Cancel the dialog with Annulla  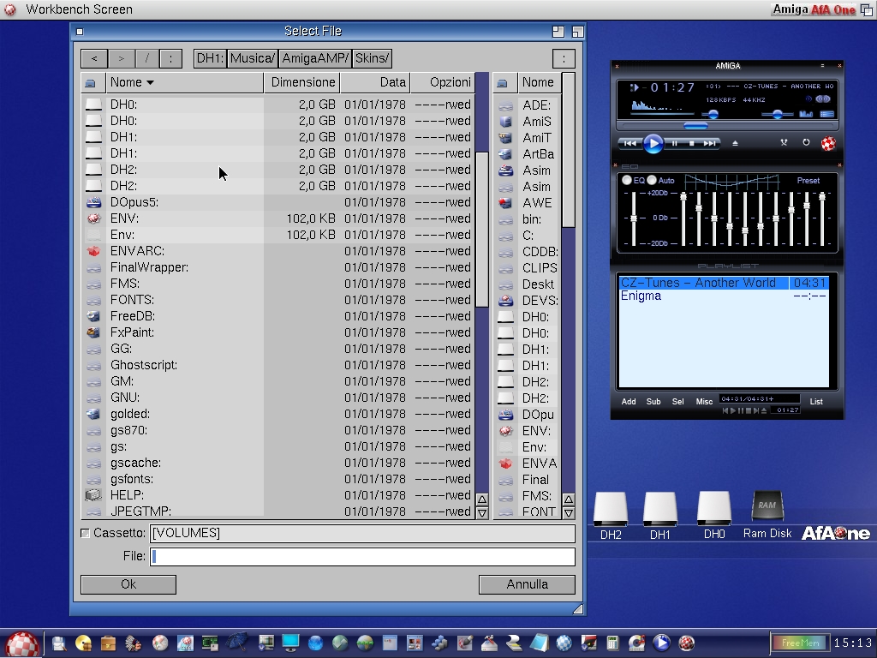527,584
